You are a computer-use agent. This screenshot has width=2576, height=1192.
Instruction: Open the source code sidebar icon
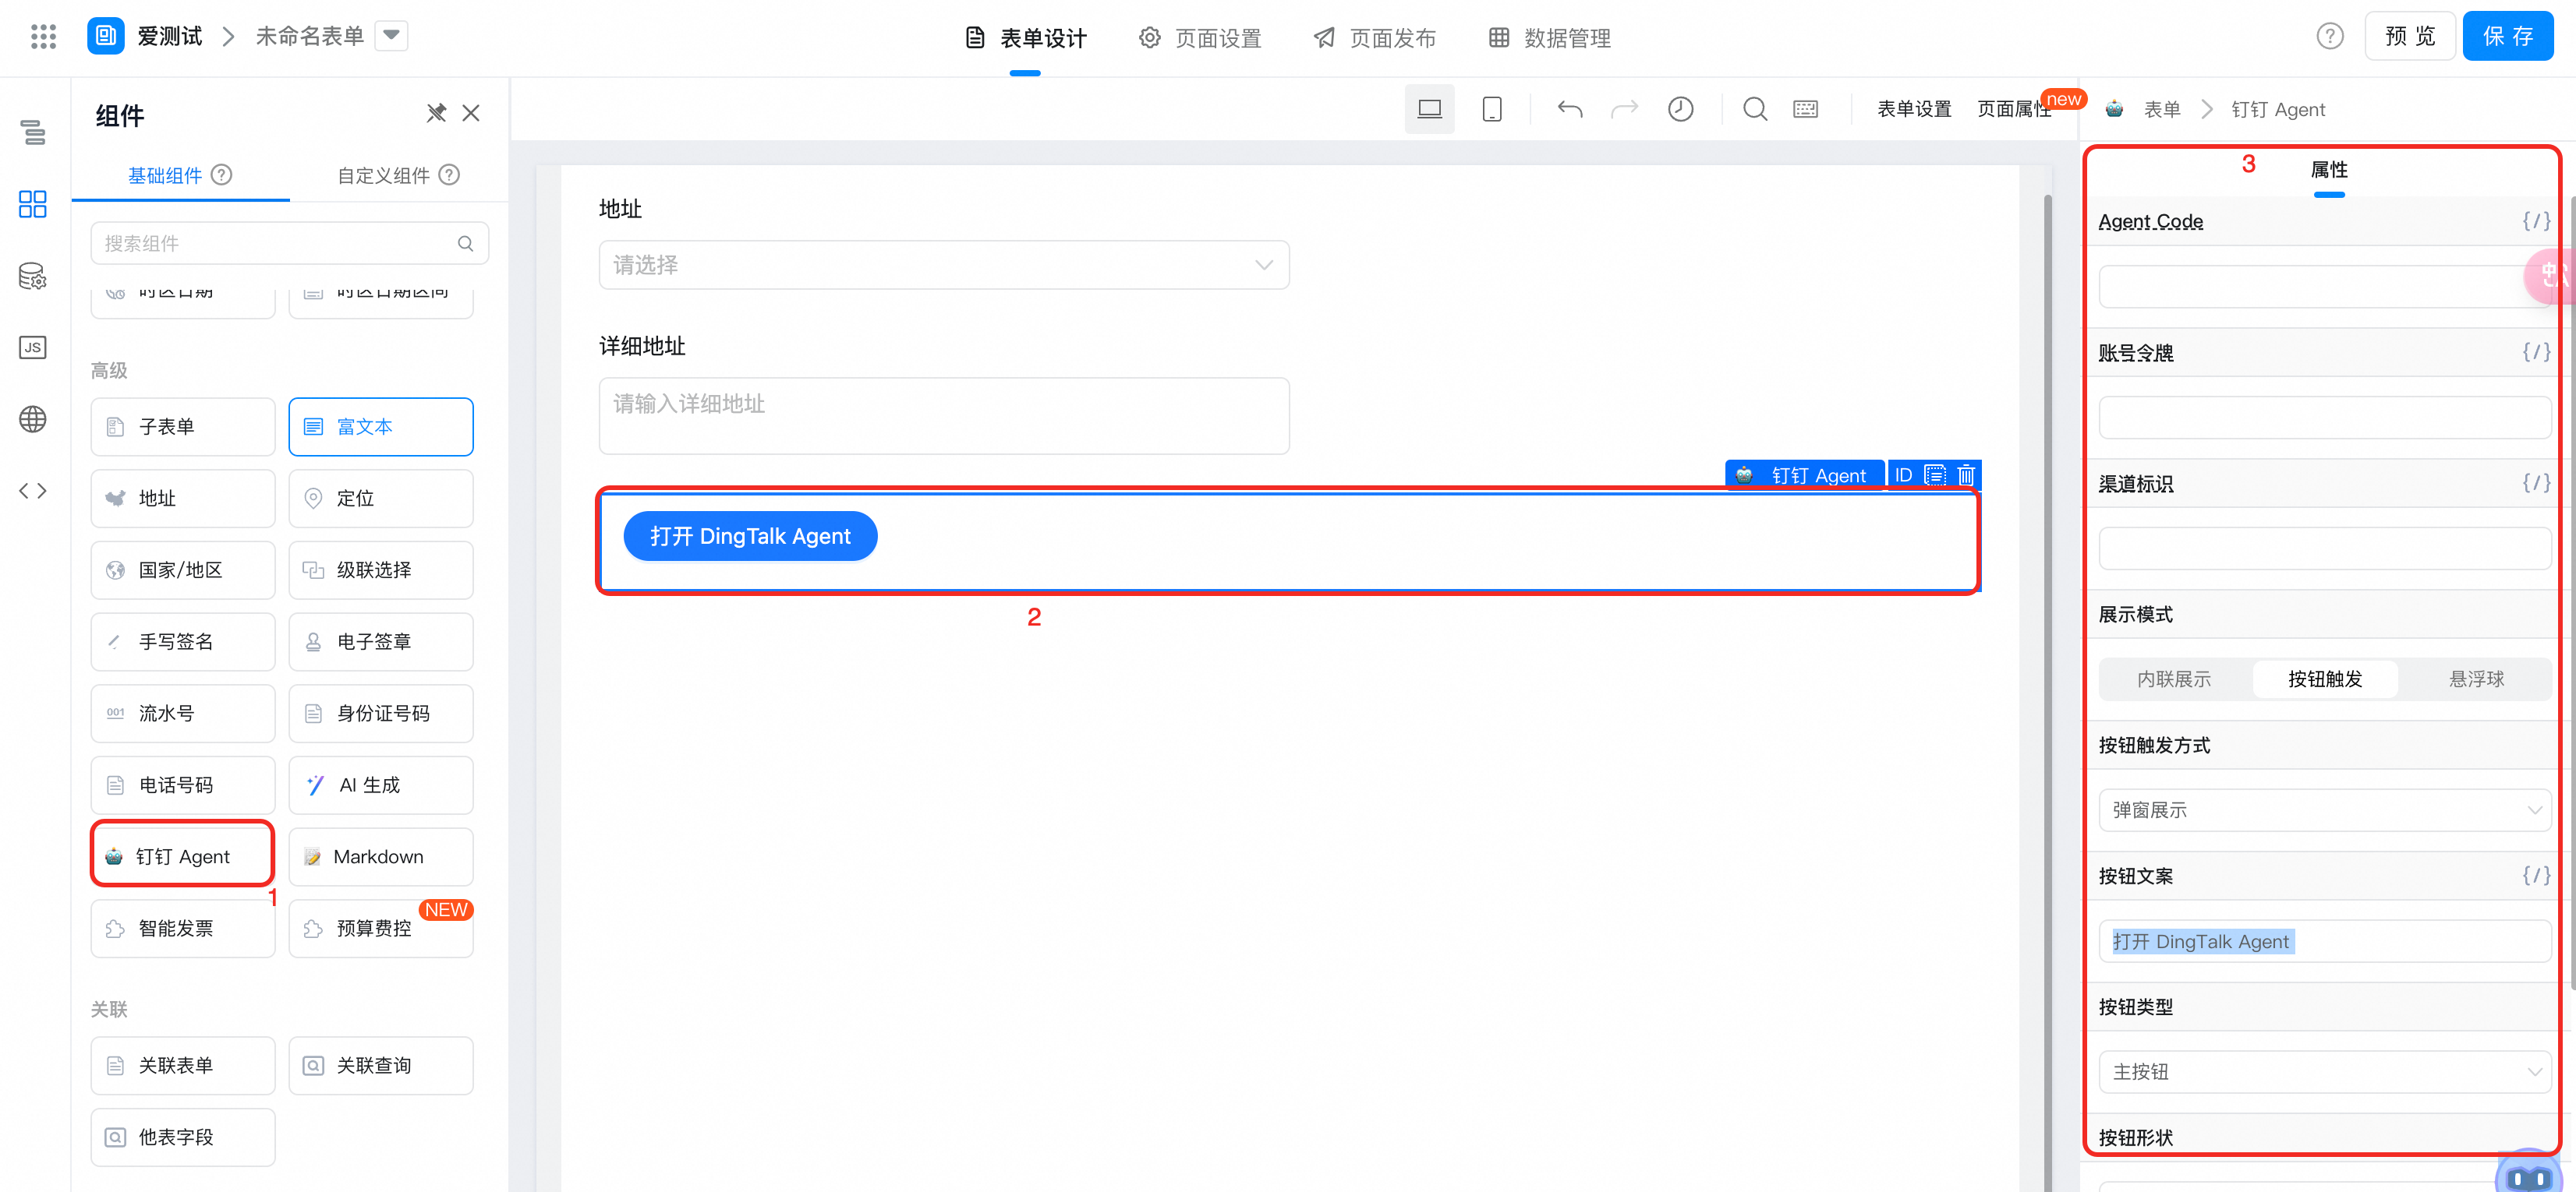coord(33,491)
